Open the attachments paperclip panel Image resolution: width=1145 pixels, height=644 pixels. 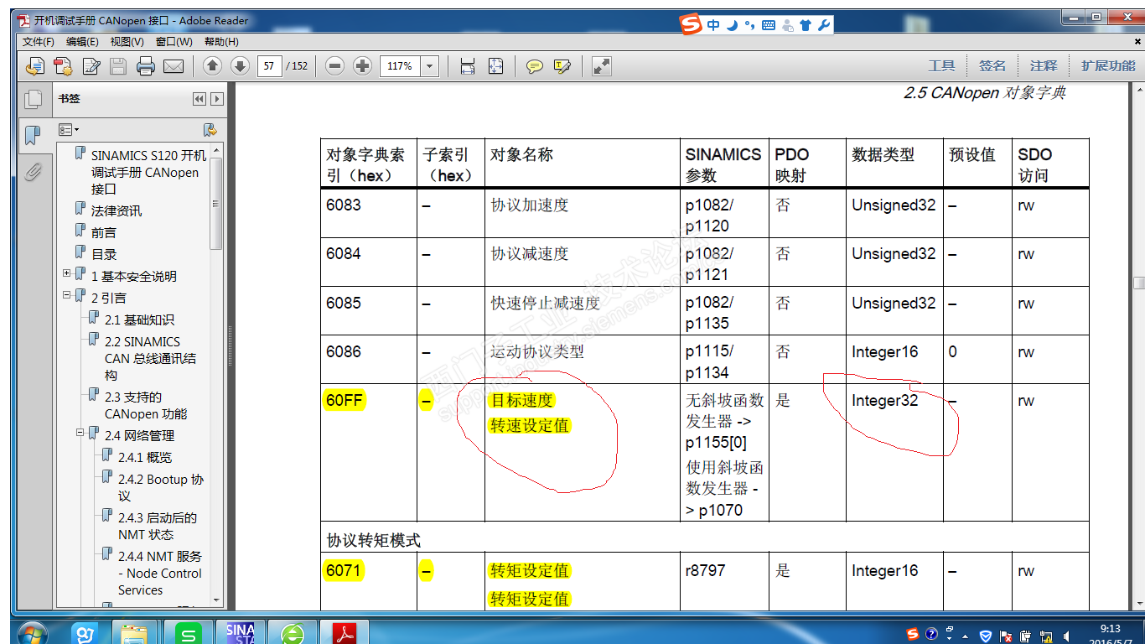[33, 171]
